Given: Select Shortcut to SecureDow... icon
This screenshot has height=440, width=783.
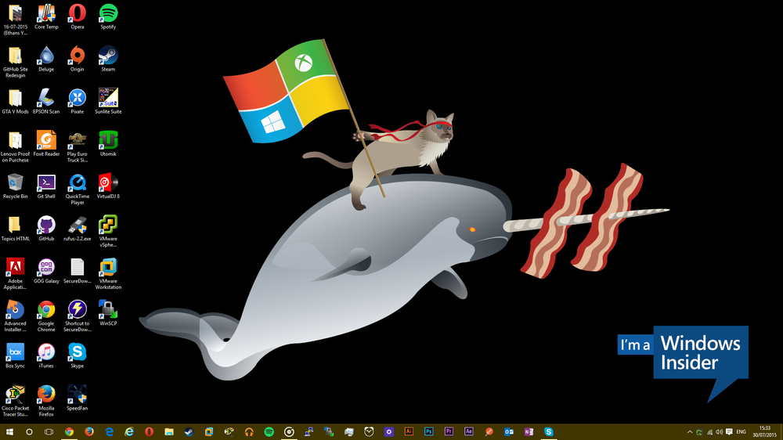Looking at the screenshot, I should click(x=77, y=316).
